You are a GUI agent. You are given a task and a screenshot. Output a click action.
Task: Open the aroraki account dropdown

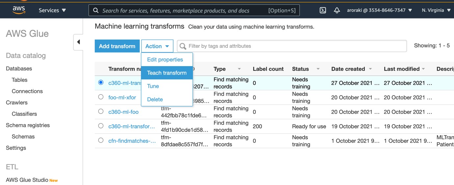coord(379,10)
